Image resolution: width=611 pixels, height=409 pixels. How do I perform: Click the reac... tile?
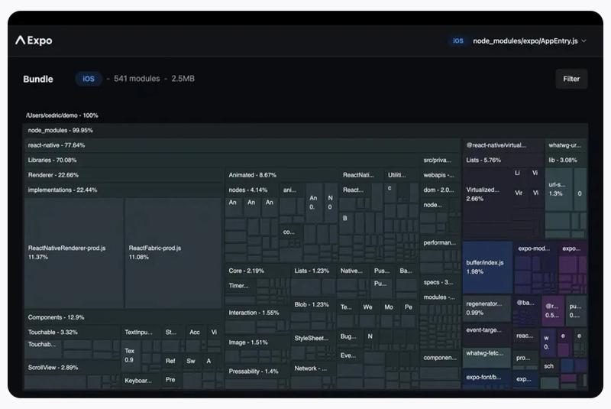(525, 336)
